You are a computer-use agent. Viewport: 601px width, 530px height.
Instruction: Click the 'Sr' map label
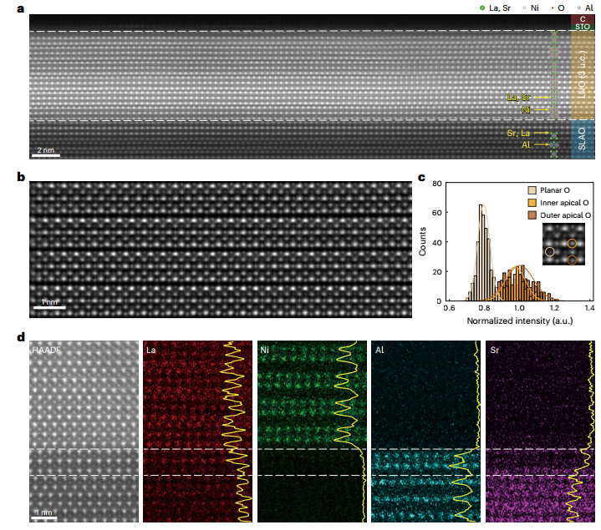495,350
